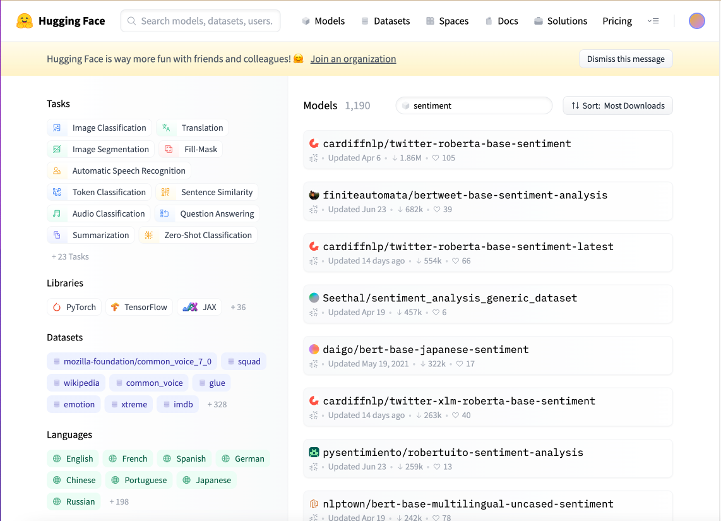721x521 pixels.
Task: Expand the +198 more languages
Action: 119,501
